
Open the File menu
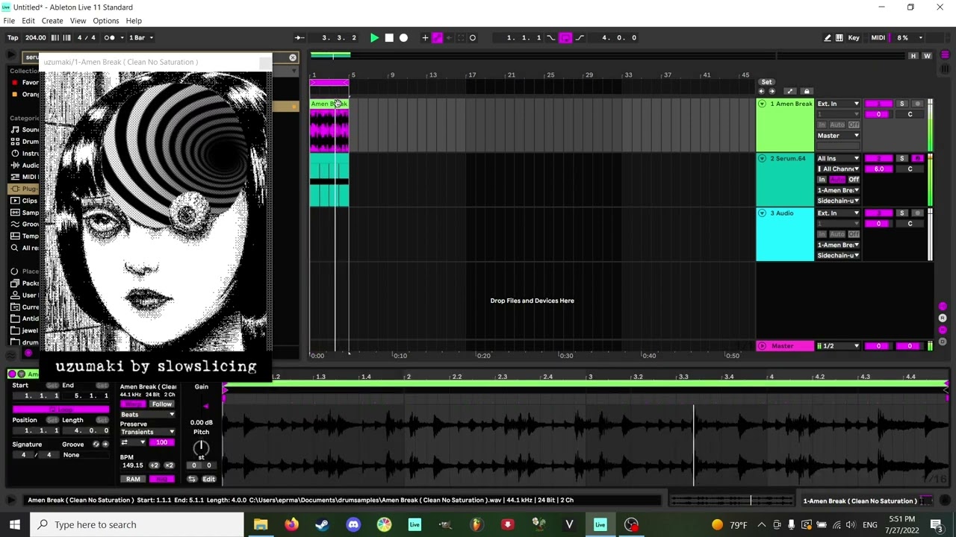pyautogui.click(x=9, y=21)
